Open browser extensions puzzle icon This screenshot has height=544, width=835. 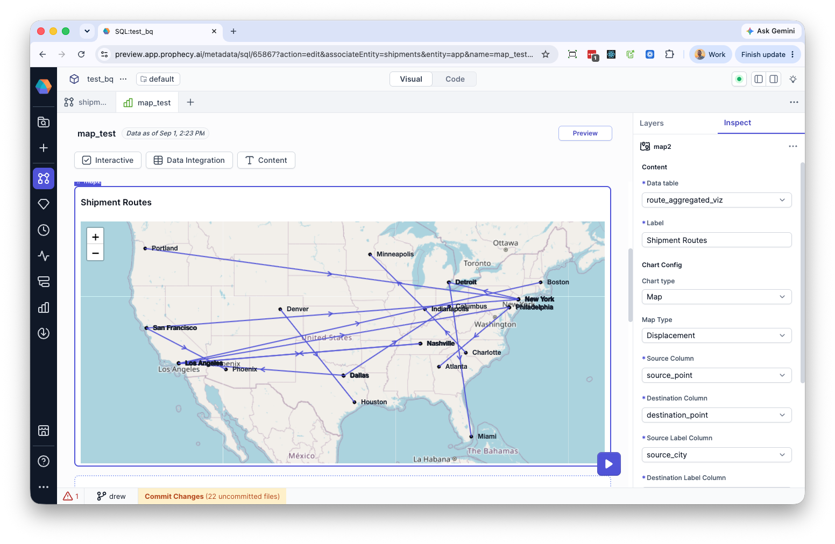(x=669, y=54)
